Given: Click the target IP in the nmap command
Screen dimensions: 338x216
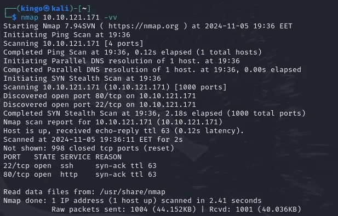Looking at the screenshot, I should pyautogui.click(x=71, y=17).
